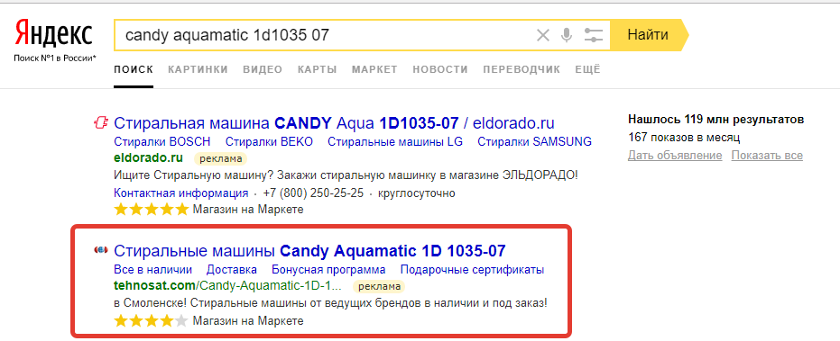Click the Яндекс logo

[x=53, y=33]
